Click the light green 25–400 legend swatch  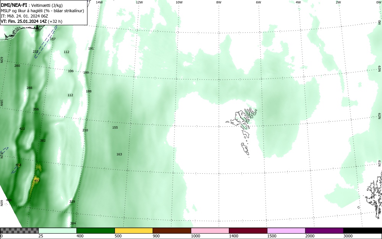(x=58, y=231)
